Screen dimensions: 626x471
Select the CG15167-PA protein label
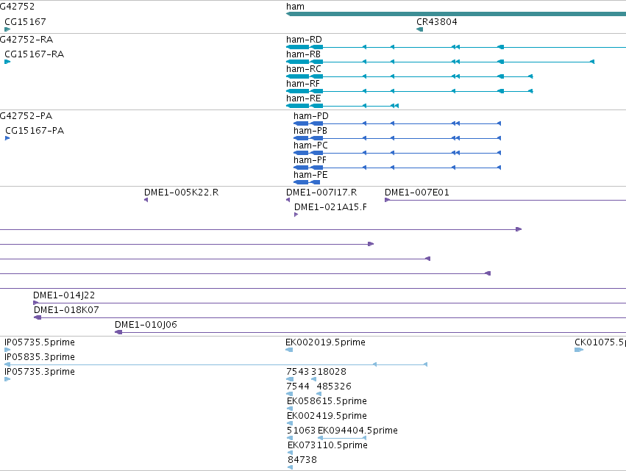(x=35, y=131)
